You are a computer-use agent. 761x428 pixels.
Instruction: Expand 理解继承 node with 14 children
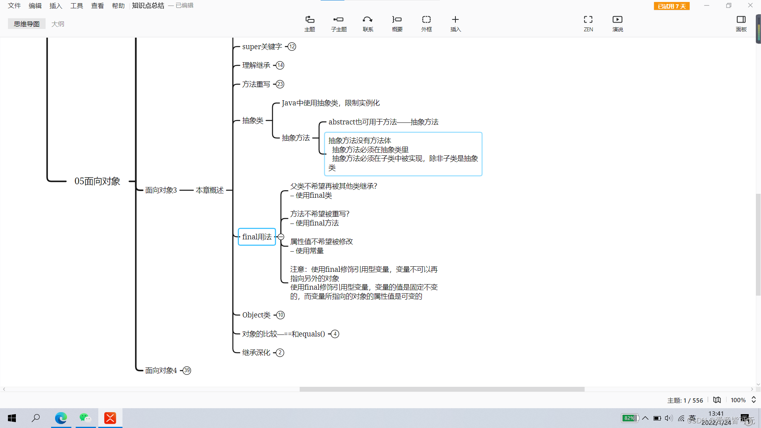pyautogui.click(x=280, y=65)
